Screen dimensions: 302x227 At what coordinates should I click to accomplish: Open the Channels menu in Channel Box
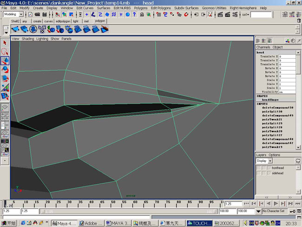click(263, 47)
